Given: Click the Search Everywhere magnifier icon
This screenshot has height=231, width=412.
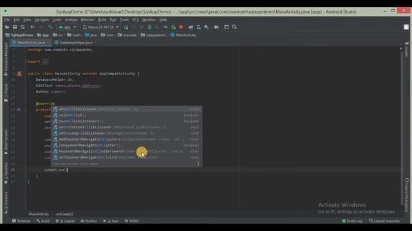Looking at the screenshot, I should tap(234, 27).
